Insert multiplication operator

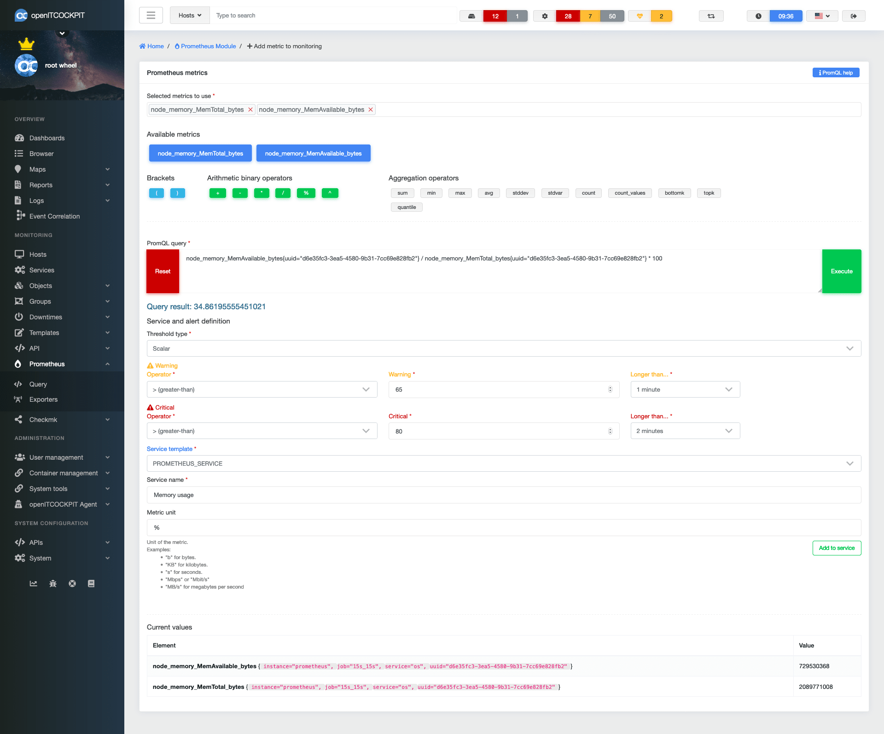coord(262,193)
